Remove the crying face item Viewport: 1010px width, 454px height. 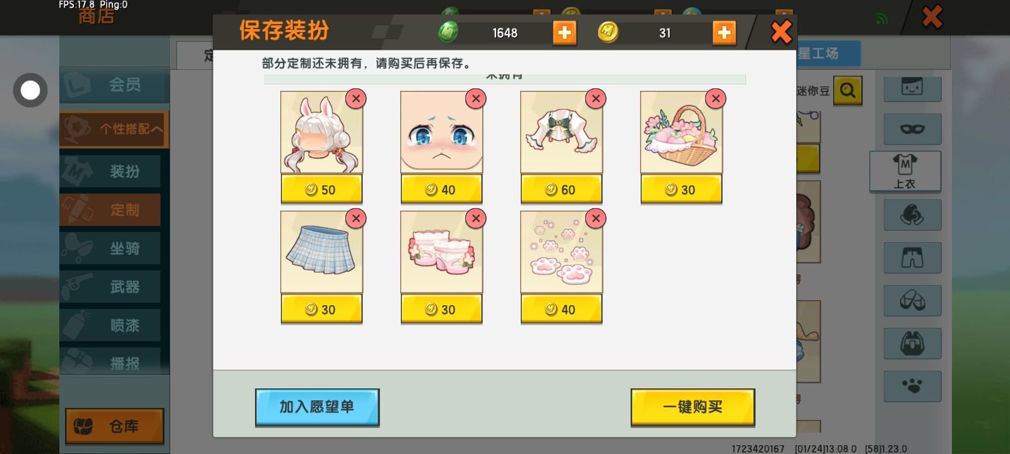click(476, 98)
